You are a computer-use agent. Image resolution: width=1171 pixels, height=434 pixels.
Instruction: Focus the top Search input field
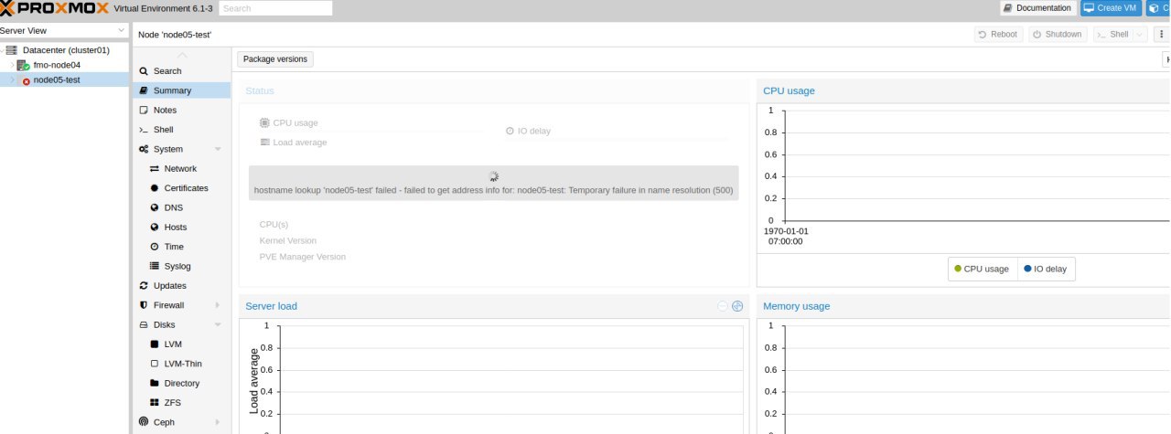275,8
